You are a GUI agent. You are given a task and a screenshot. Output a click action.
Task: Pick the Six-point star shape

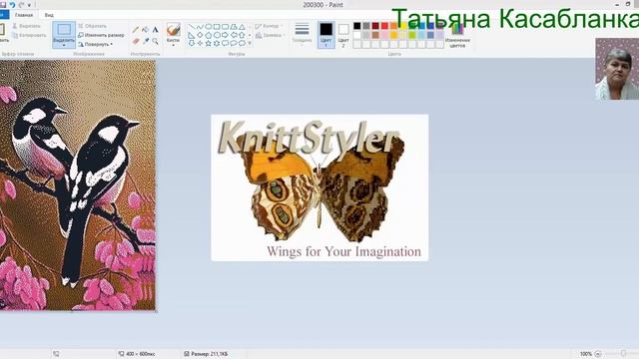[217, 43]
